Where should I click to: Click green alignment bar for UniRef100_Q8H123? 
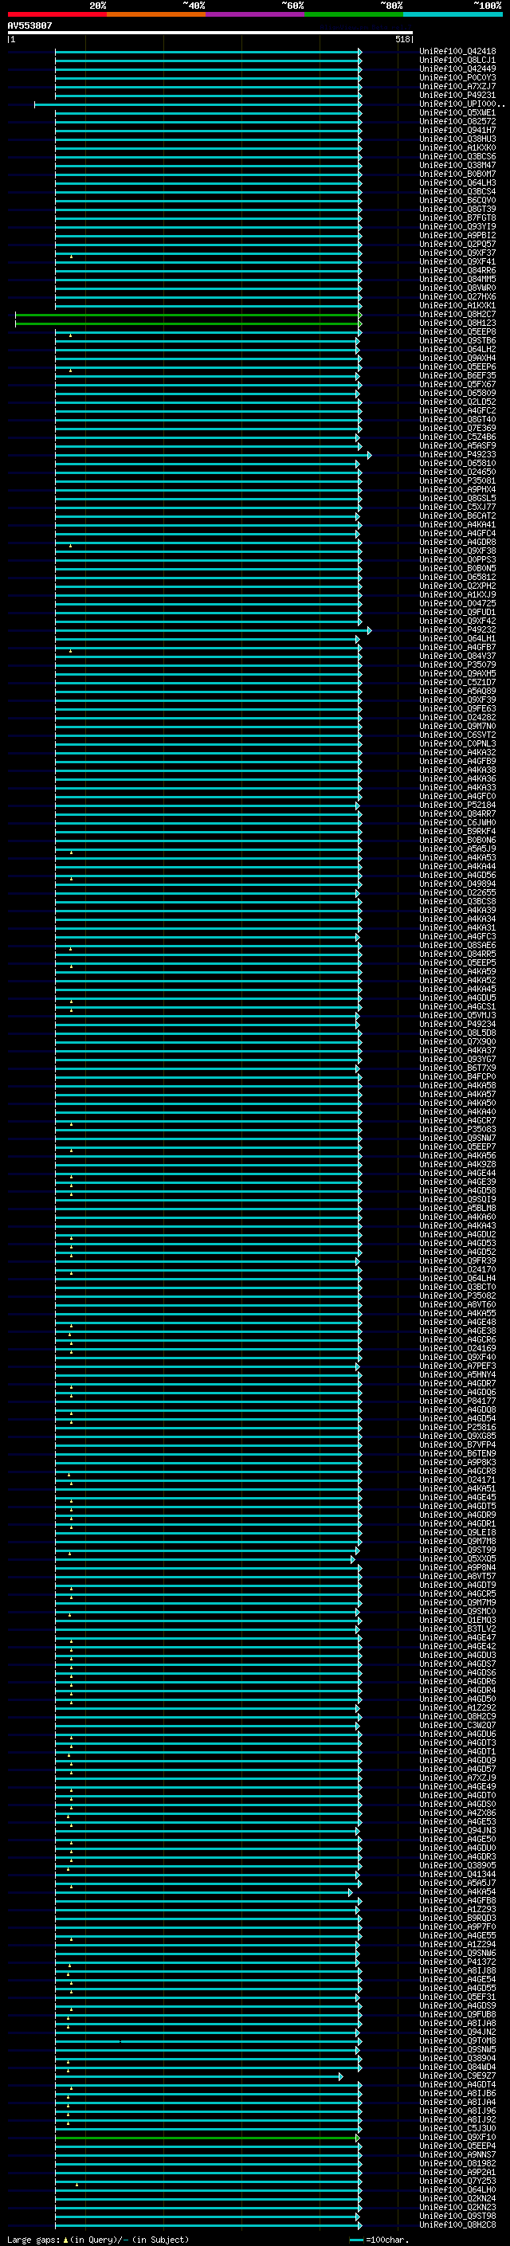187,323
